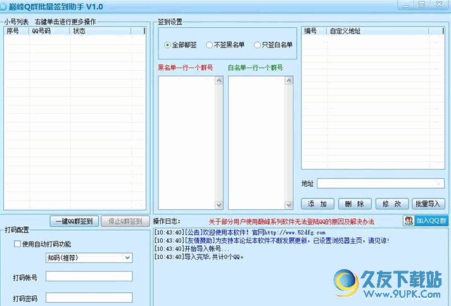
Task: Click the 批量导入 button
Action: pos(428,204)
